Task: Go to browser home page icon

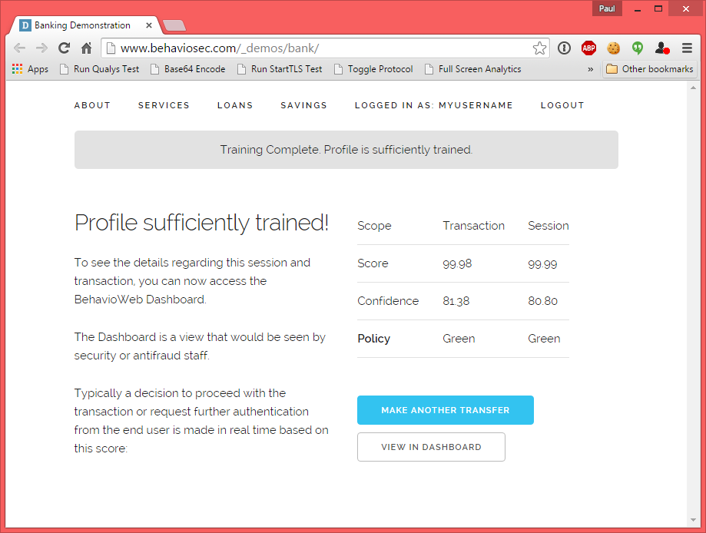Action: tap(86, 48)
